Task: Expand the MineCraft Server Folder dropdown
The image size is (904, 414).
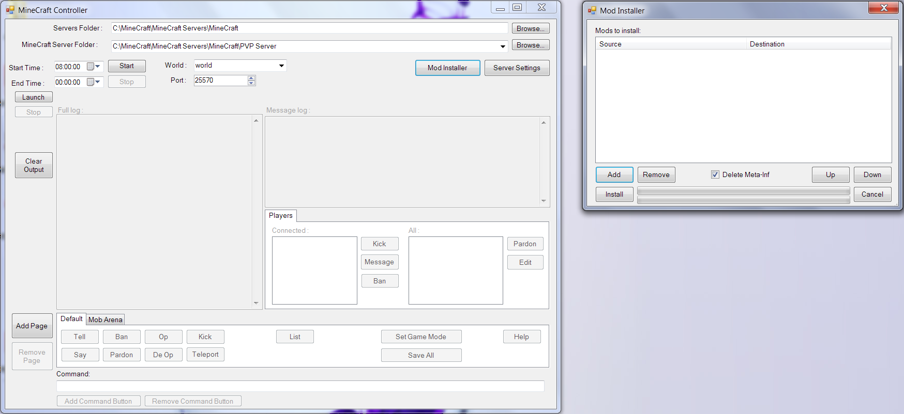Action: pyautogui.click(x=503, y=46)
